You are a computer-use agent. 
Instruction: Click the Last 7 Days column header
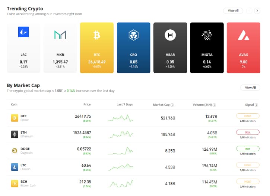click(x=125, y=104)
